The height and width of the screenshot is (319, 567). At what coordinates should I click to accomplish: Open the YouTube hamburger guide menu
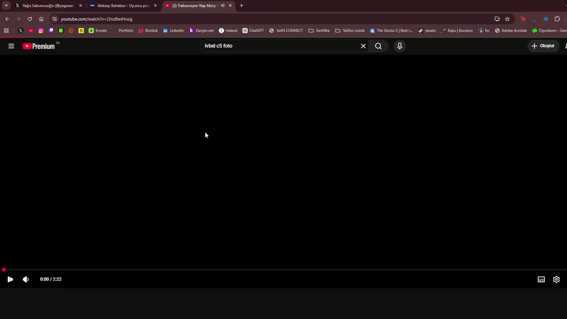pos(11,46)
